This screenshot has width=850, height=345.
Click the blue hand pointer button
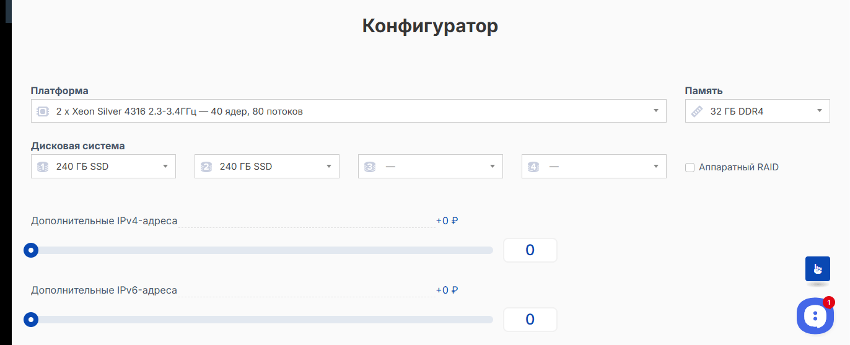[x=818, y=269]
